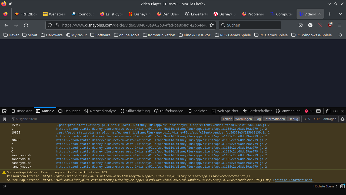Open the Kino & TV & VoD bookmark folder
Screen dimensions: 346x195
pyautogui.click(x=195, y=35)
